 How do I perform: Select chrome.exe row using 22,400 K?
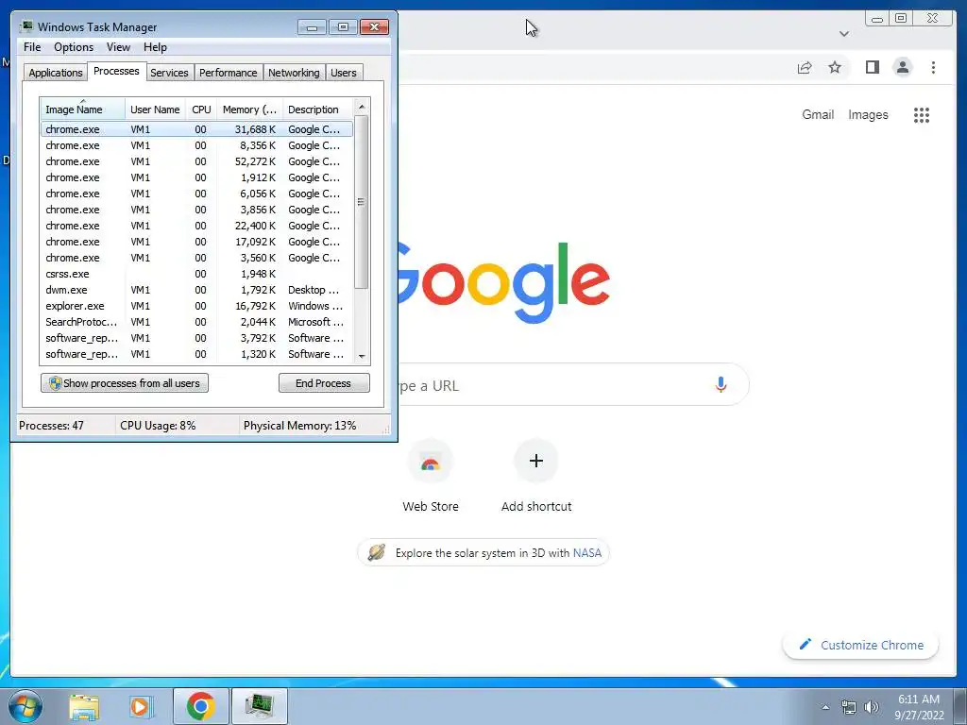click(x=196, y=226)
